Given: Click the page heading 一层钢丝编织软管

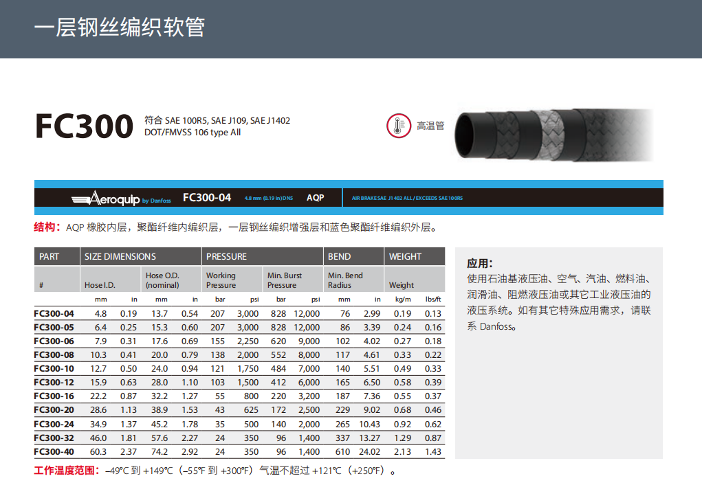Looking at the screenshot, I should pos(120,27).
